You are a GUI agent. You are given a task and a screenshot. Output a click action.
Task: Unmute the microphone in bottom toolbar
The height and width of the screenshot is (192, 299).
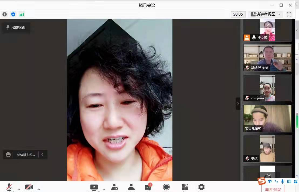click(9, 187)
